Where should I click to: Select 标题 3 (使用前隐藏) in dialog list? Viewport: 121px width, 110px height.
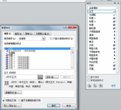(37, 60)
